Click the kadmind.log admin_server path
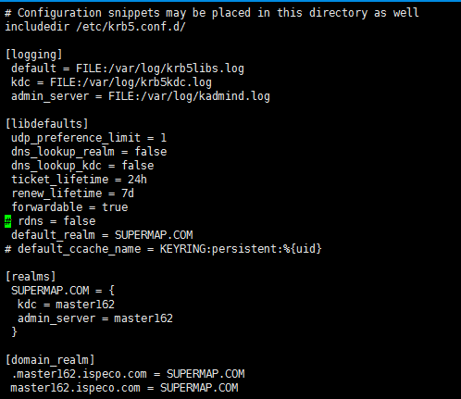461x399 pixels. [x=189, y=96]
